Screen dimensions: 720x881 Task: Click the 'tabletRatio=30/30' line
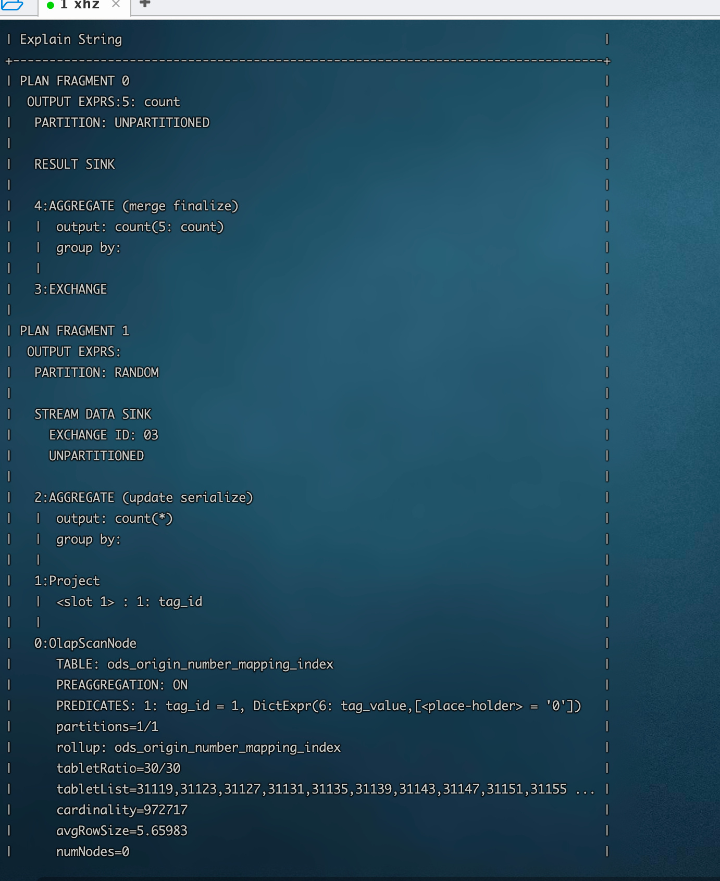118,769
